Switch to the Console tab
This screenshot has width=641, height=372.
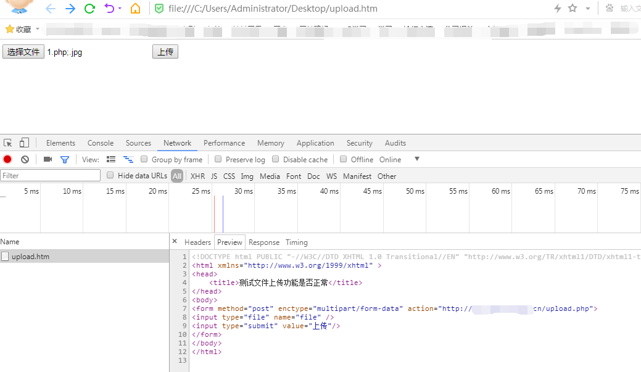(x=100, y=143)
